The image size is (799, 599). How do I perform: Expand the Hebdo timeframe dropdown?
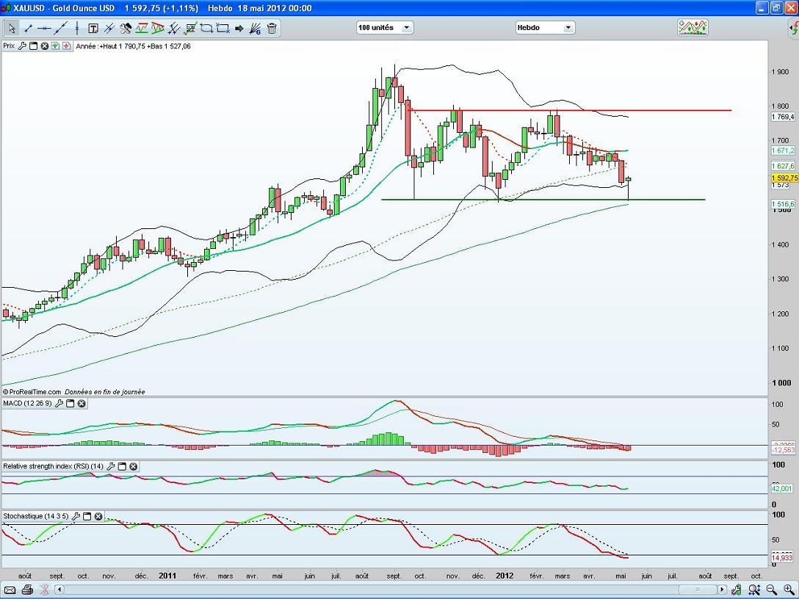click(x=544, y=27)
